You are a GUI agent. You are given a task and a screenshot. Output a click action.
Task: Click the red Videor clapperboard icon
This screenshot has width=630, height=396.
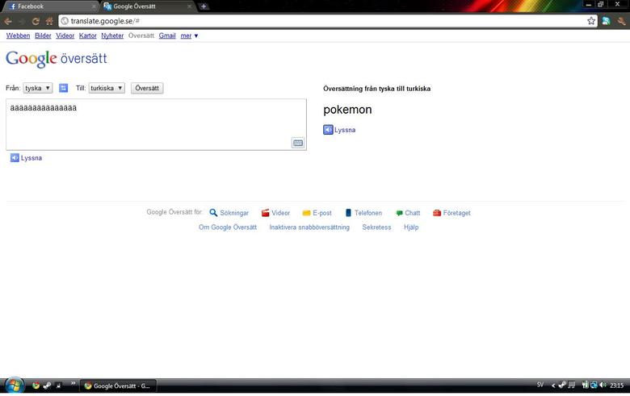(265, 213)
